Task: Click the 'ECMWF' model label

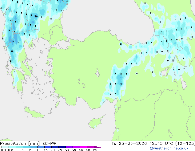Action: pyautogui.click(x=50, y=144)
